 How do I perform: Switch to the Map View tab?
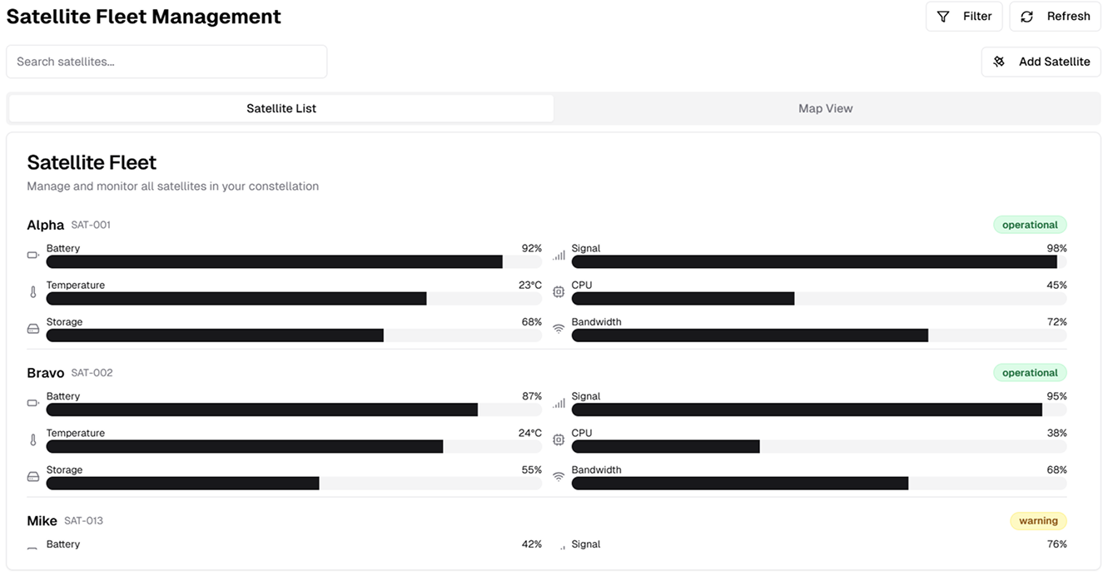point(826,108)
